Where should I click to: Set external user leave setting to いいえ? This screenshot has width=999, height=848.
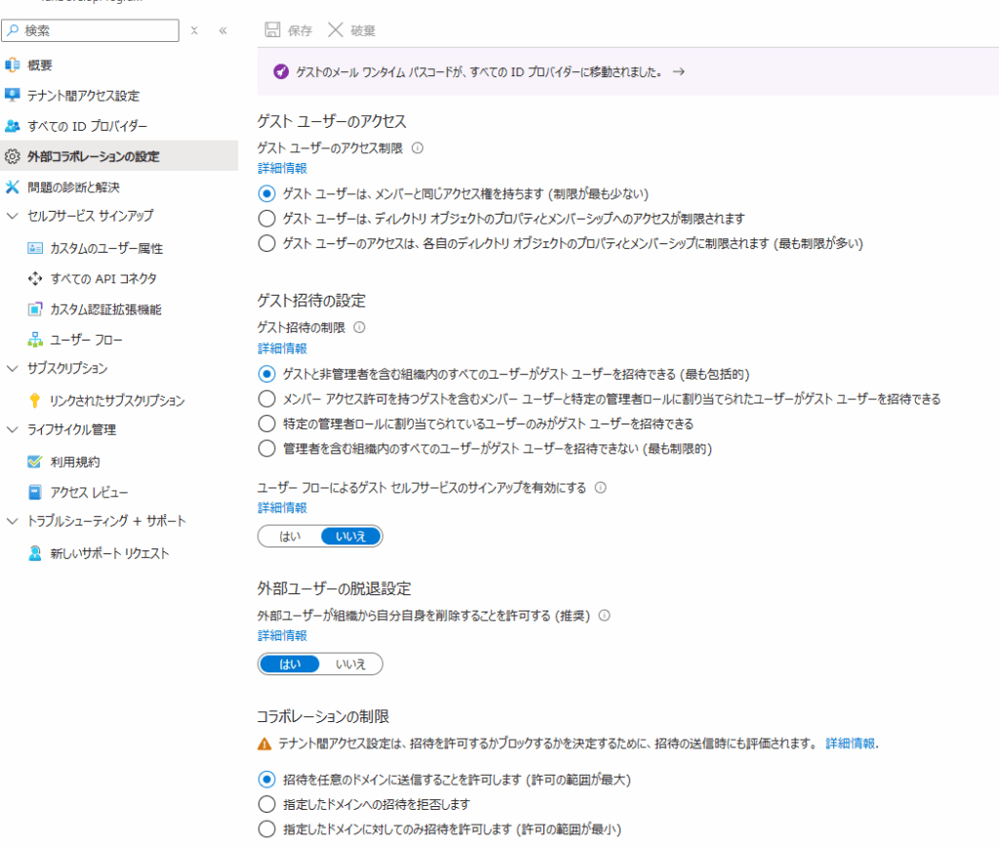click(x=350, y=664)
